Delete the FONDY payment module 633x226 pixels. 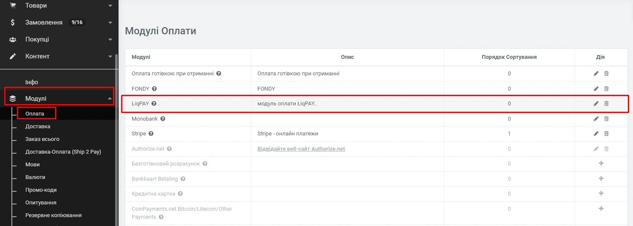[606, 89]
